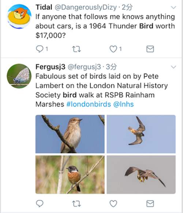This screenshot has height=213, width=183.
Task: Open the @DangerouslyDizy handle
Action: pyautogui.click(x=86, y=7)
